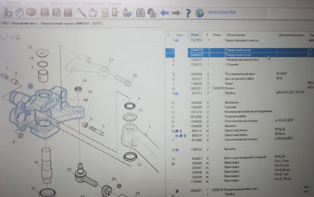Open the Новое в Scania Multi link

tap(221, 12)
